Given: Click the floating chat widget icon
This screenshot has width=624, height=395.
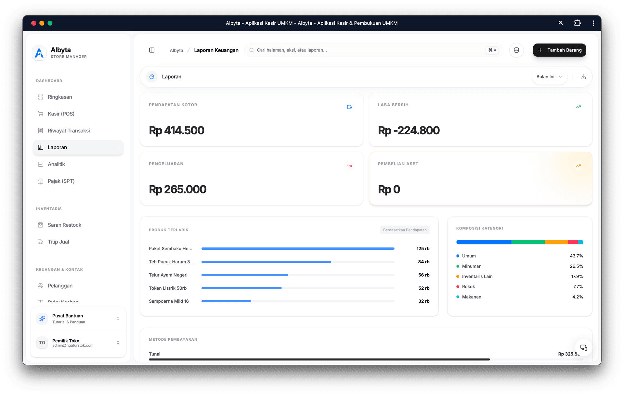Looking at the screenshot, I should point(583,348).
